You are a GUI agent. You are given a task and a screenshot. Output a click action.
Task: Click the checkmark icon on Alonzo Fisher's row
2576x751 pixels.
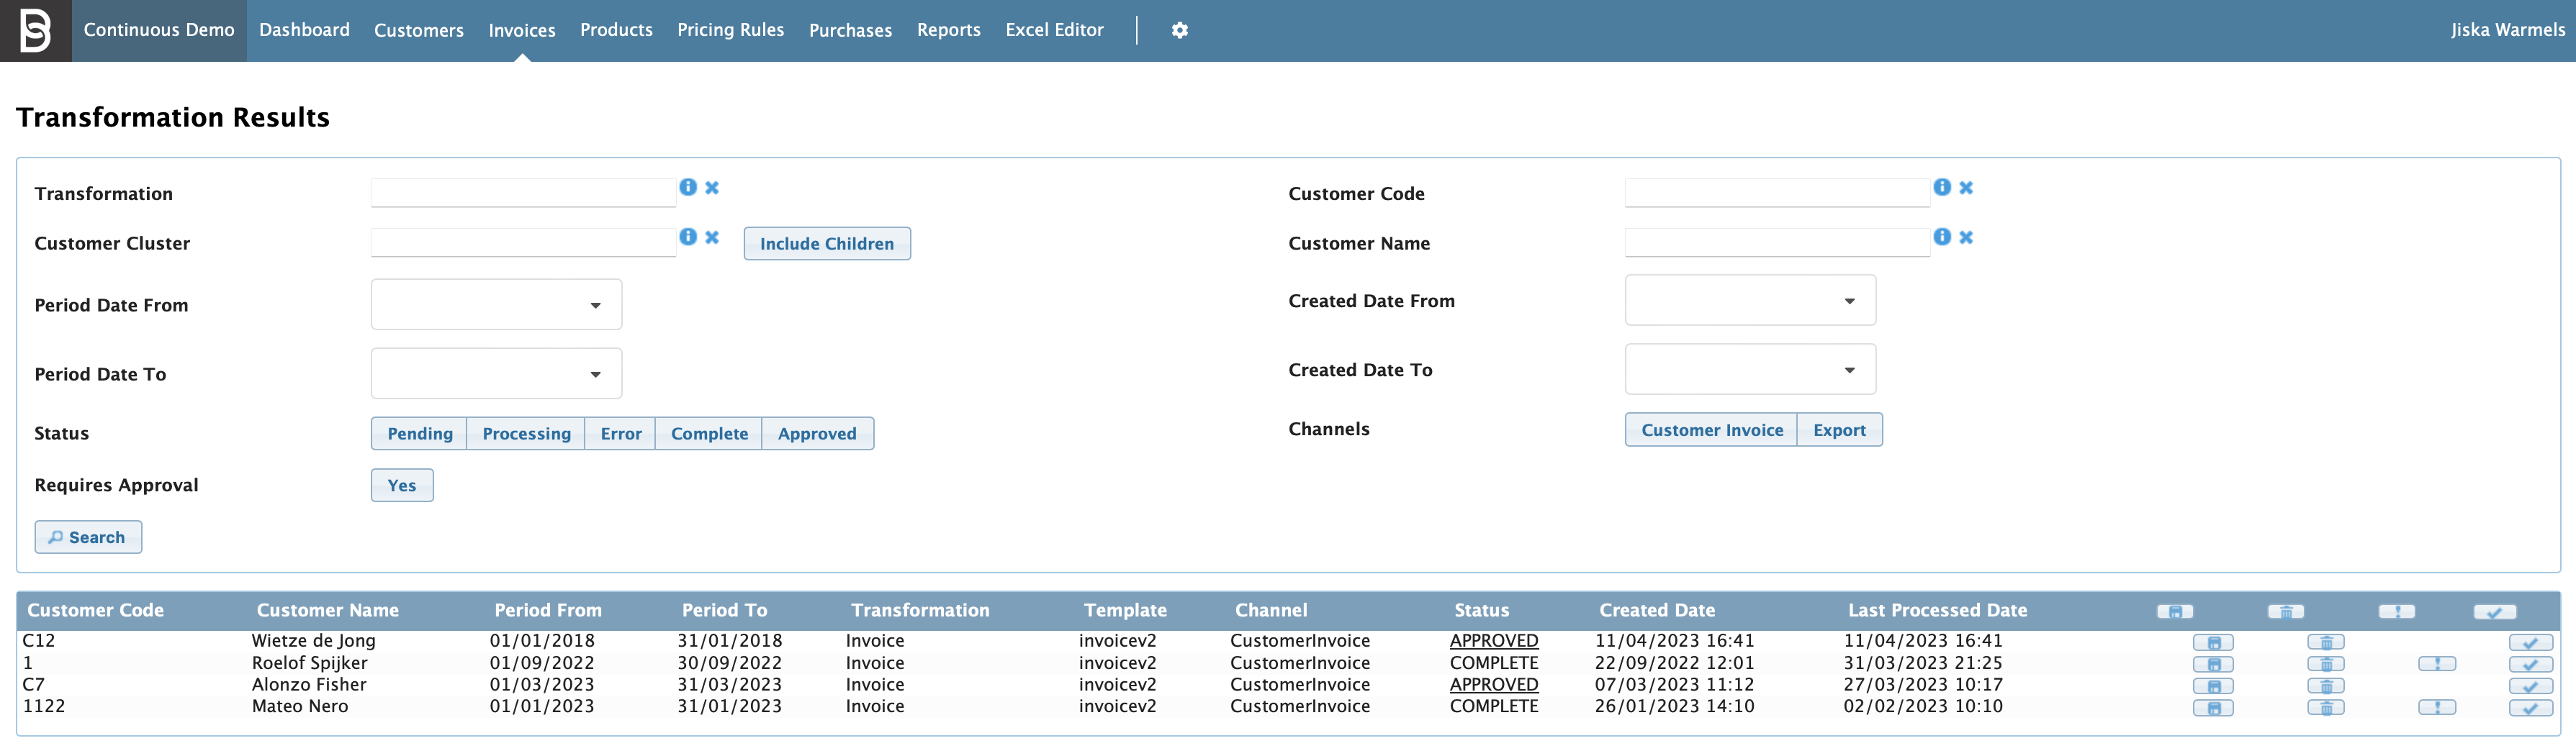pos(2532,686)
